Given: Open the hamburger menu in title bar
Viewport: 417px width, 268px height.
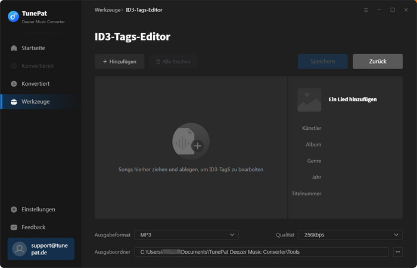Looking at the screenshot, I should [x=366, y=10].
